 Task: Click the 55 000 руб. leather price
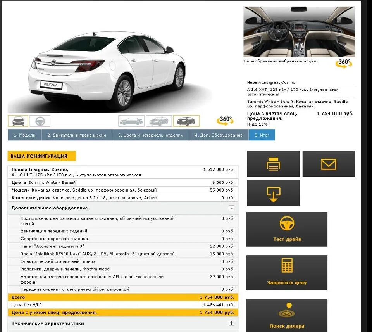point(222,190)
